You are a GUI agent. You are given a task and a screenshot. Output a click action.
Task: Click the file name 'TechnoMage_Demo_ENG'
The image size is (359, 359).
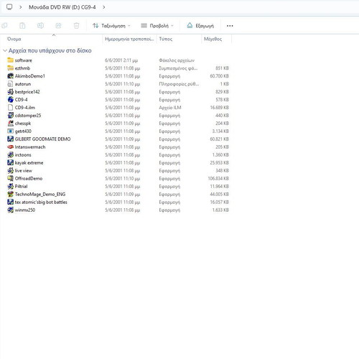click(40, 195)
